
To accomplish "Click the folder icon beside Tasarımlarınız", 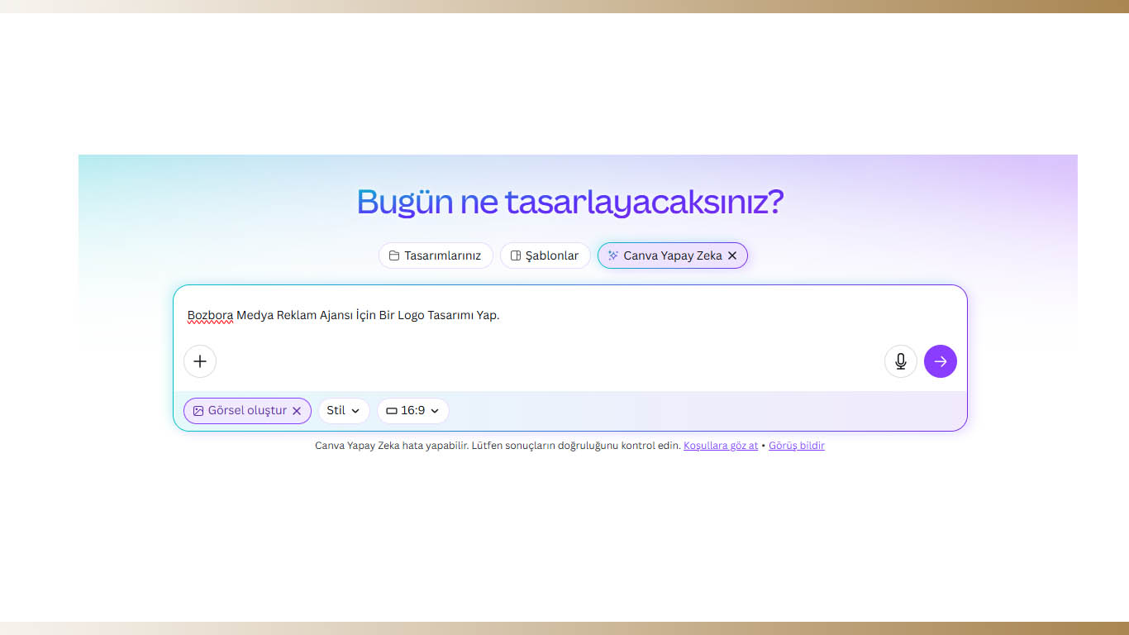I will point(394,255).
